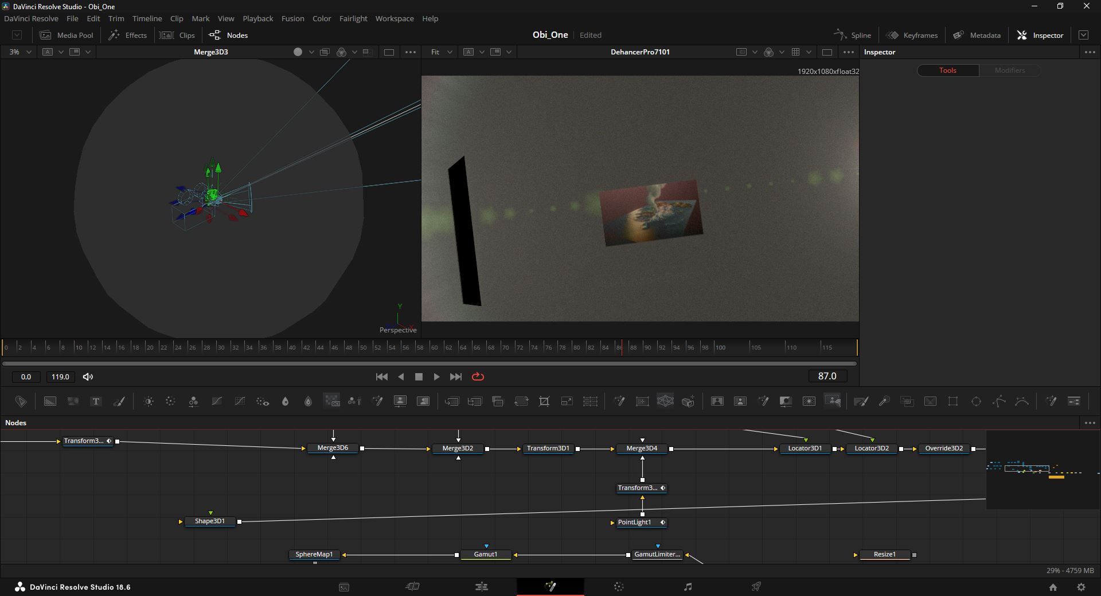This screenshot has width=1101, height=596.
Task: Open project settings gear icon
Action: 1081,587
